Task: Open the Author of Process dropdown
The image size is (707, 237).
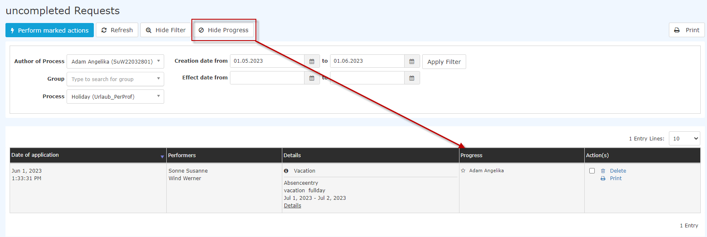Action: (115, 61)
